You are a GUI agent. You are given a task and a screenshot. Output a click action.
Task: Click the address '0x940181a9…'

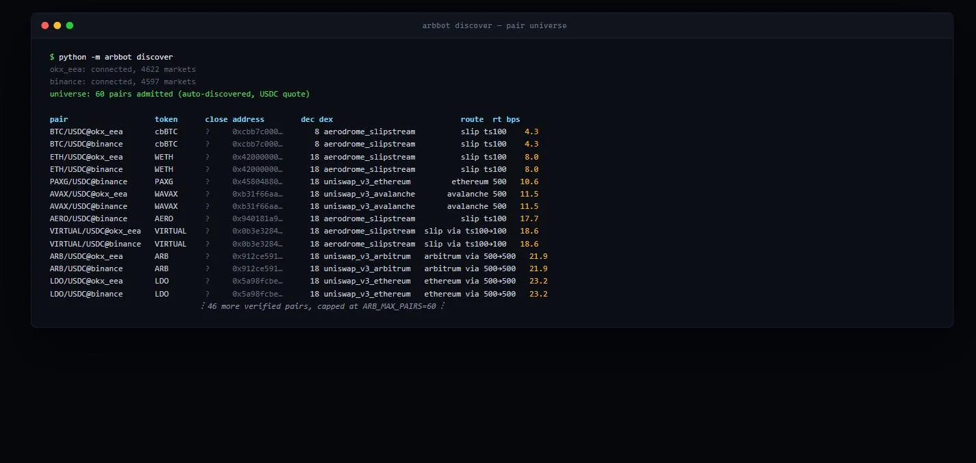258,218
